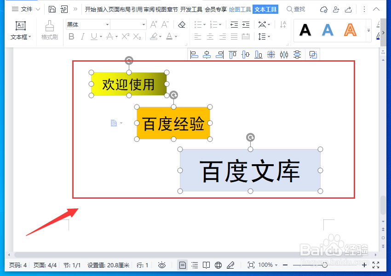This screenshot has width=391, height=276.
Task: Align objects horizontally centered in floating toolbar
Action: coord(207,55)
